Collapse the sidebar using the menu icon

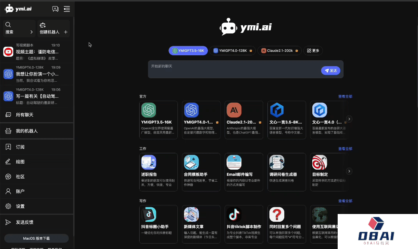click(x=67, y=9)
